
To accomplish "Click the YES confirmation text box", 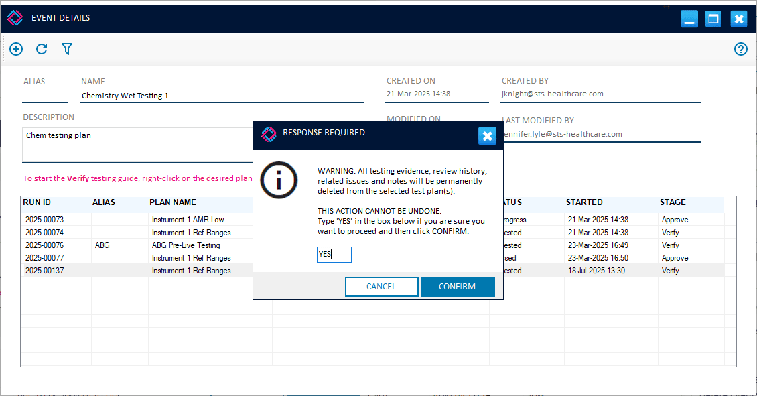I will [x=334, y=254].
